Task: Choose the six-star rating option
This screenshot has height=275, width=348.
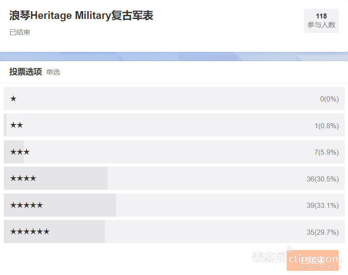Action: [x=30, y=231]
